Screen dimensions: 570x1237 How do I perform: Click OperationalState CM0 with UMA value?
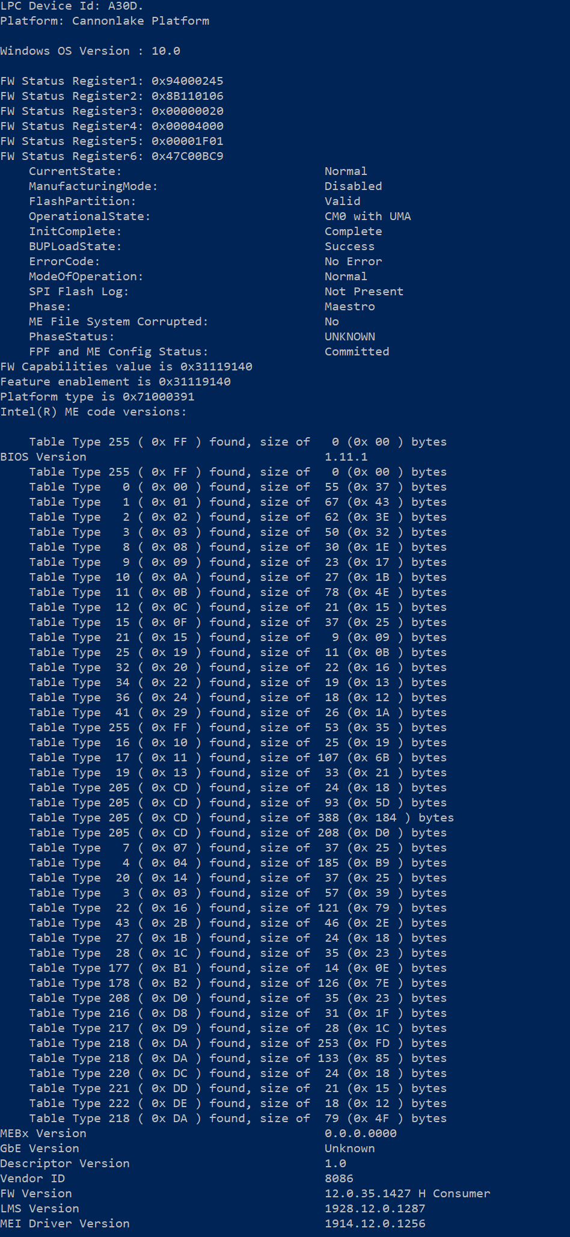point(368,216)
